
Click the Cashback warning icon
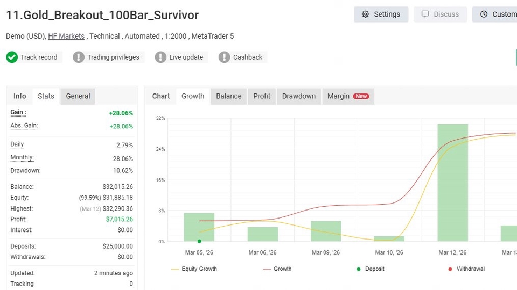(x=224, y=57)
